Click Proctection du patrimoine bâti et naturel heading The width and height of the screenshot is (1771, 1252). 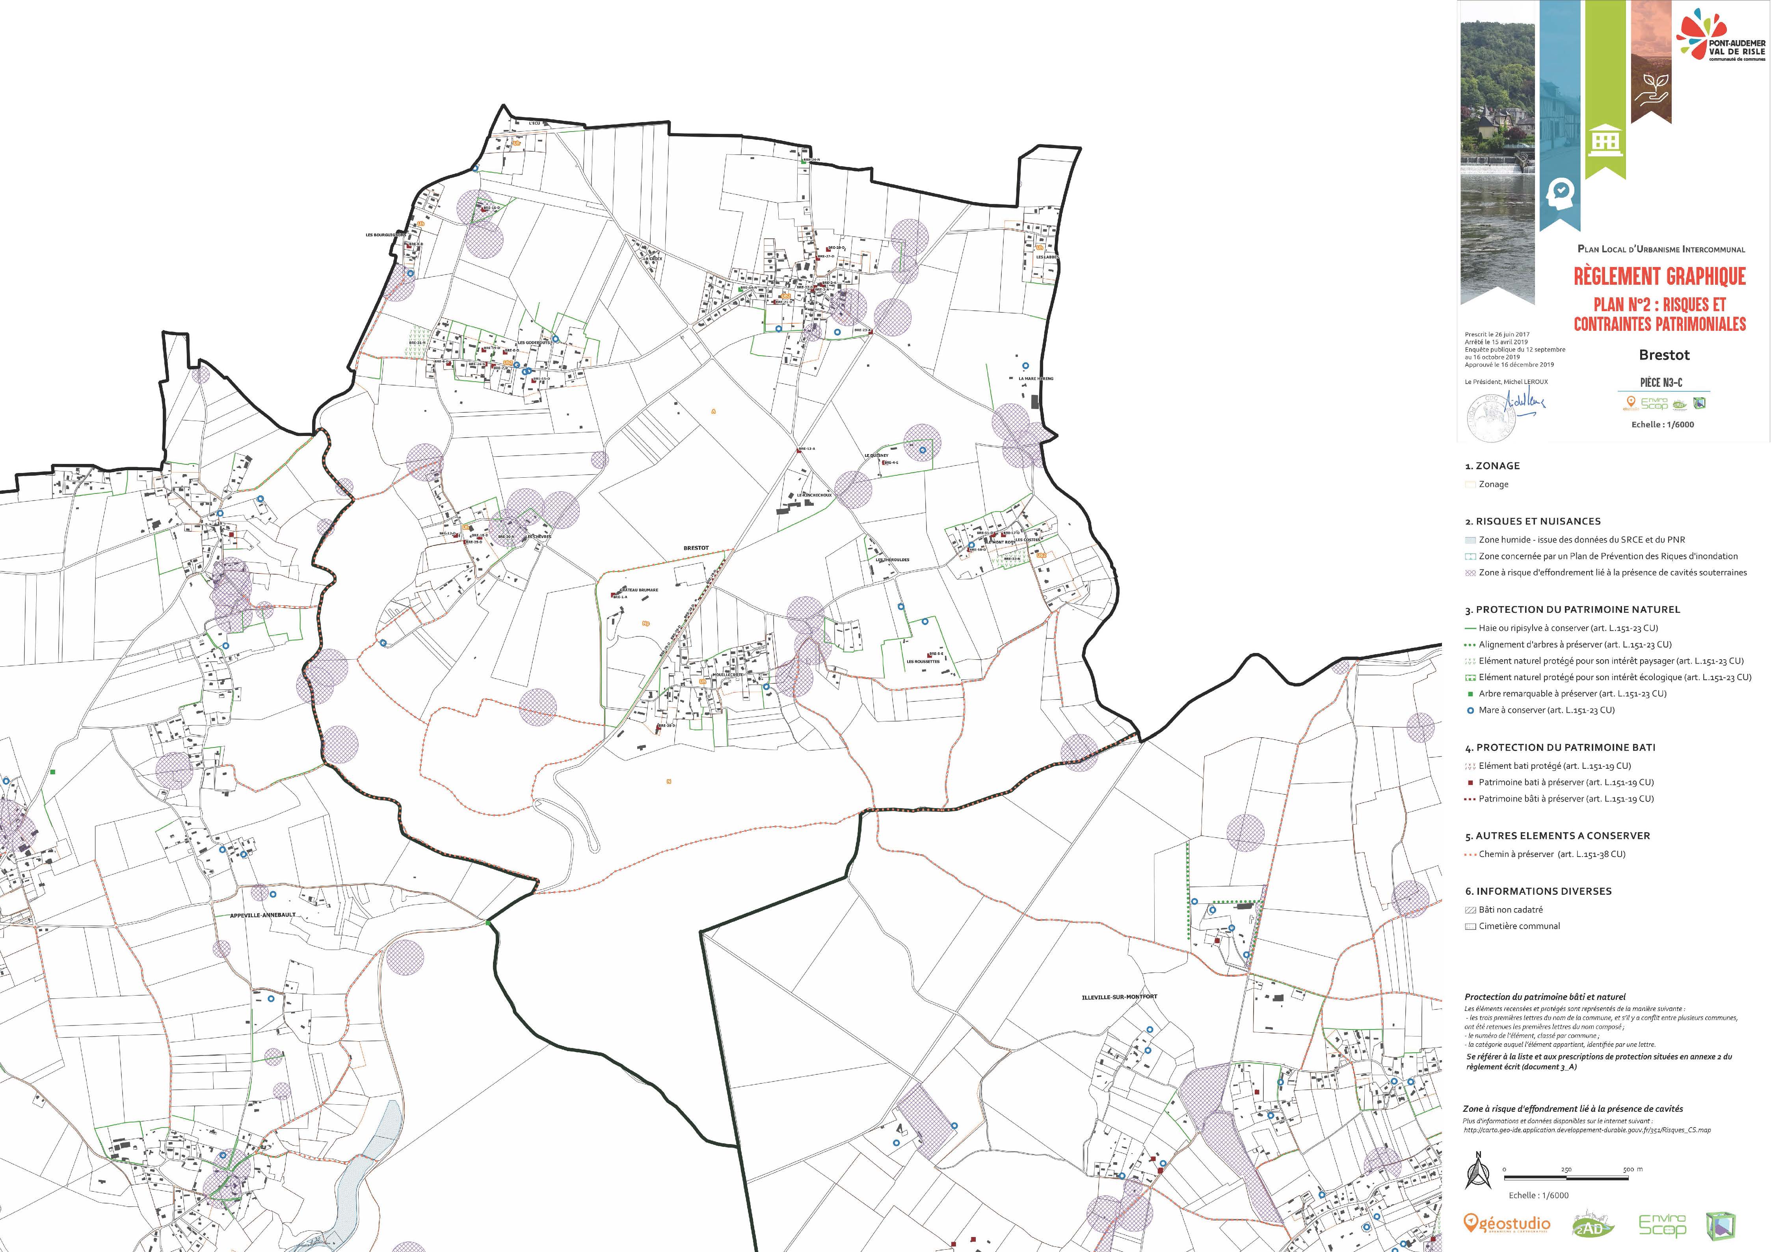click(x=1545, y=998)
